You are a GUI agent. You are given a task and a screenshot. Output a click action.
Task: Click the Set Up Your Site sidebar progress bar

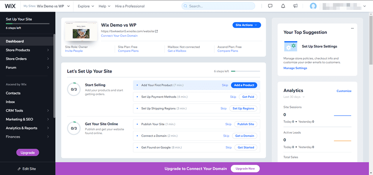coord(28,24)
